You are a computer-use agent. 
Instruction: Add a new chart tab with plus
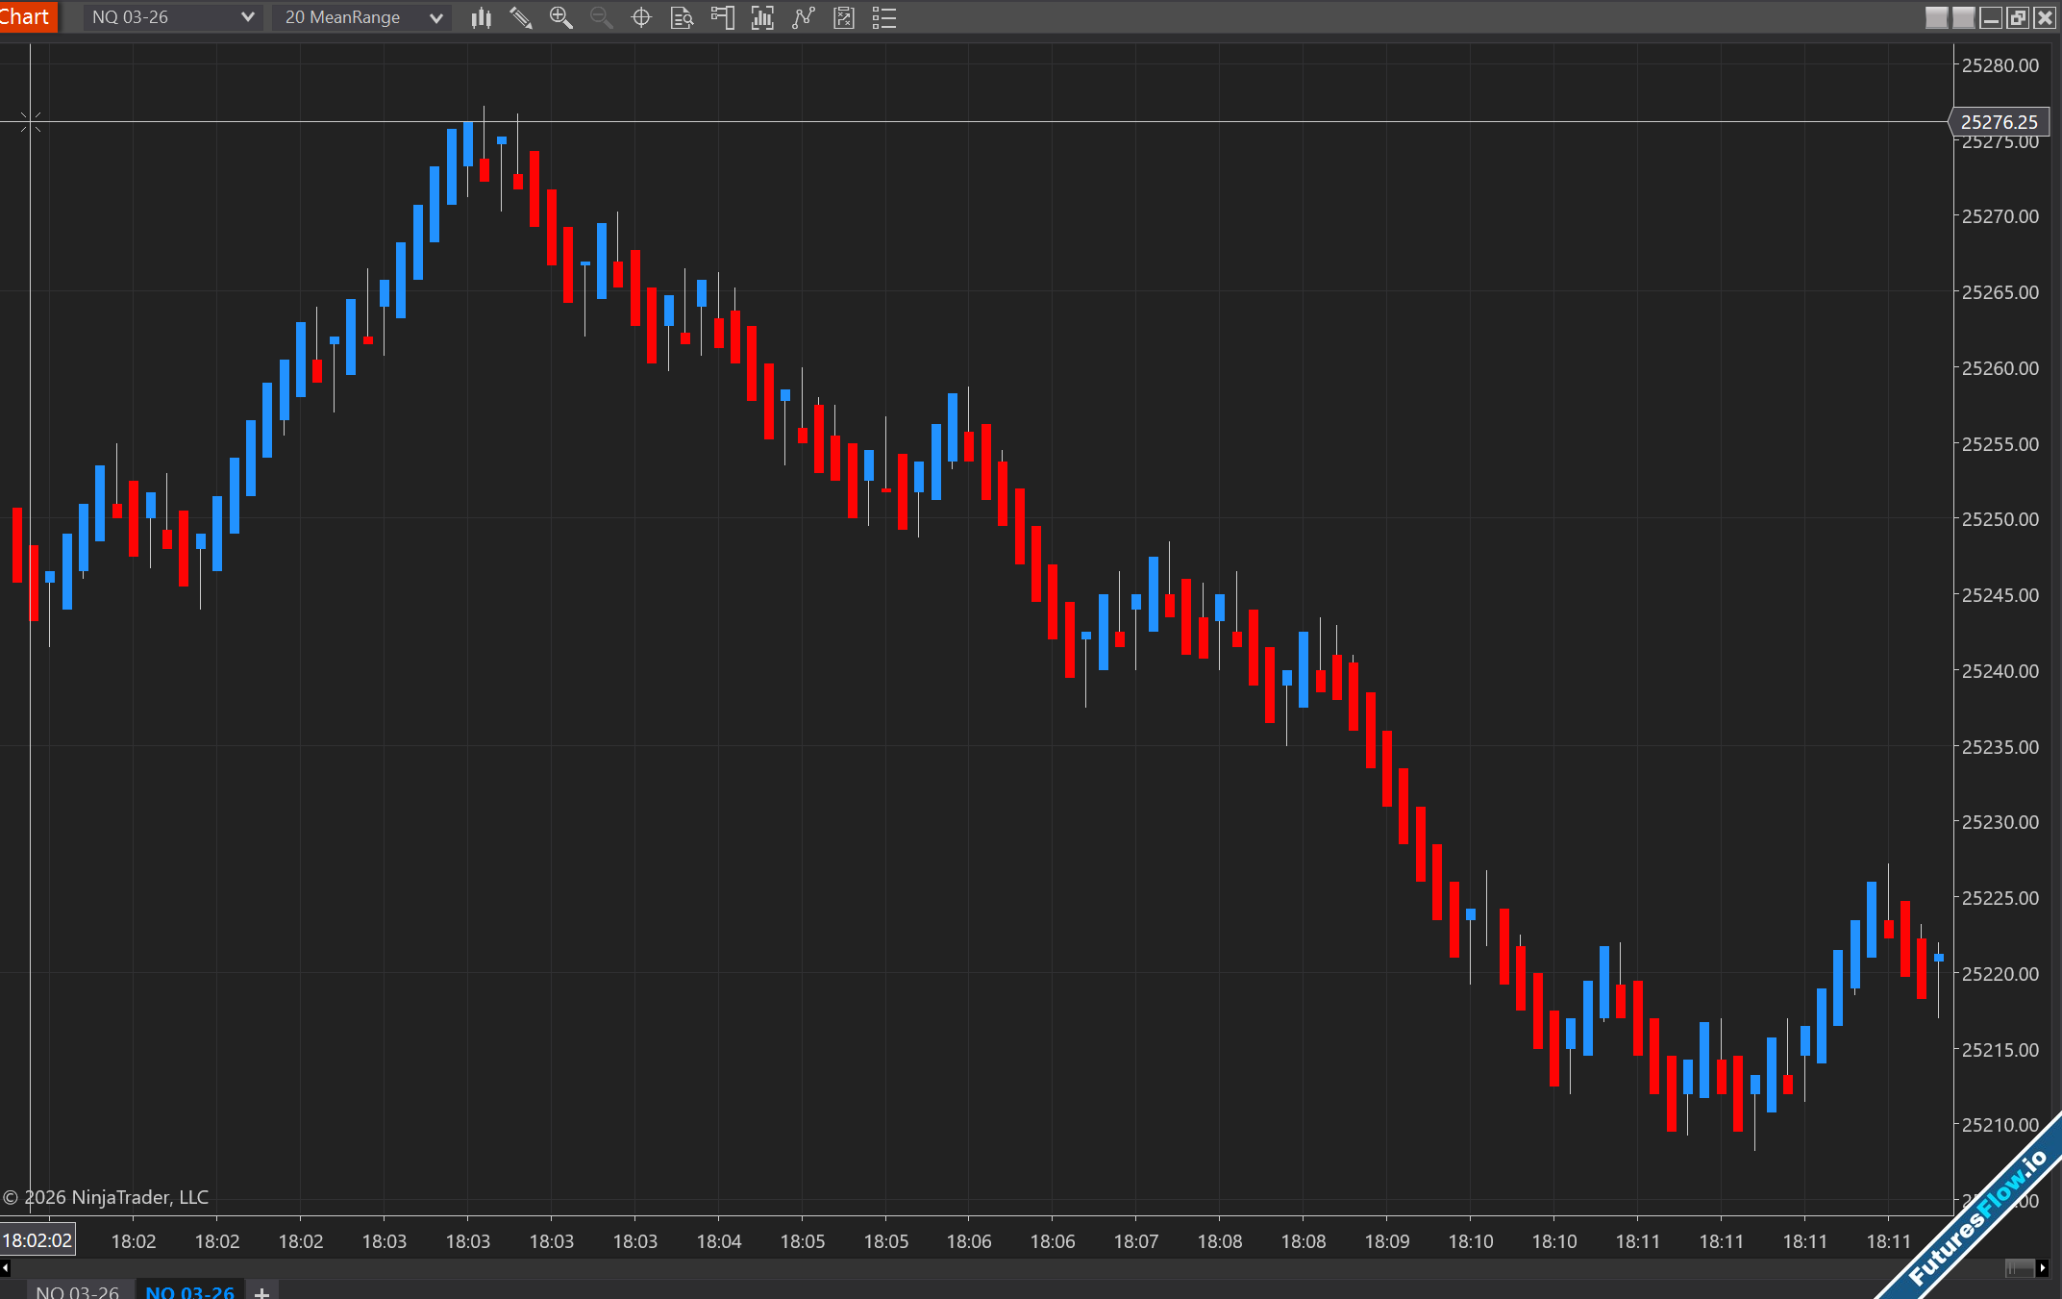(x=261, y=1291)
